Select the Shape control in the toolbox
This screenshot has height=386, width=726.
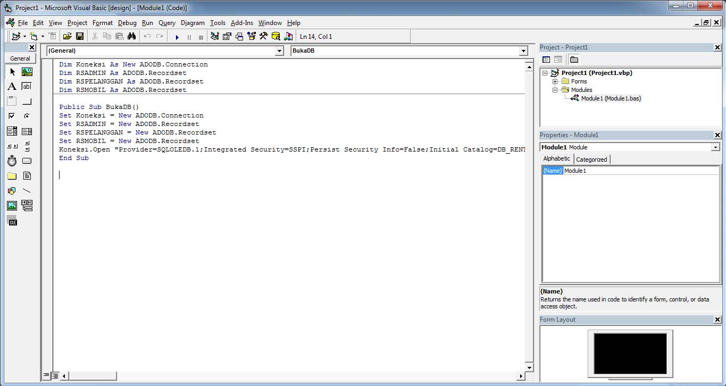pyautogui.click(x=12, y=191)
